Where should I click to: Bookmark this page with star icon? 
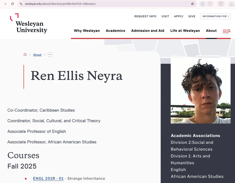192,4
